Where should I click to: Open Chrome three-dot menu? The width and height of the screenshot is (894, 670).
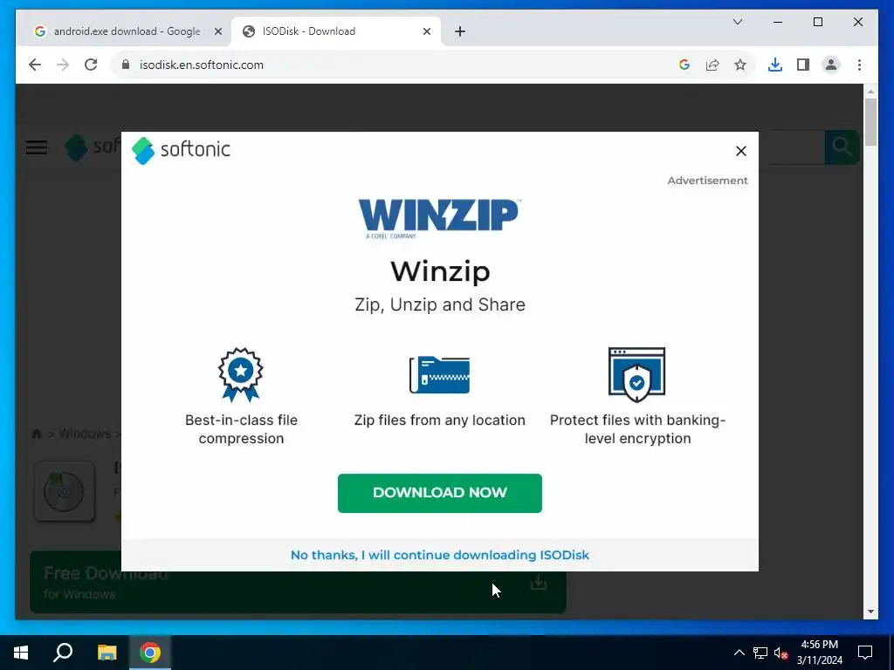click(x=859, y=65)
